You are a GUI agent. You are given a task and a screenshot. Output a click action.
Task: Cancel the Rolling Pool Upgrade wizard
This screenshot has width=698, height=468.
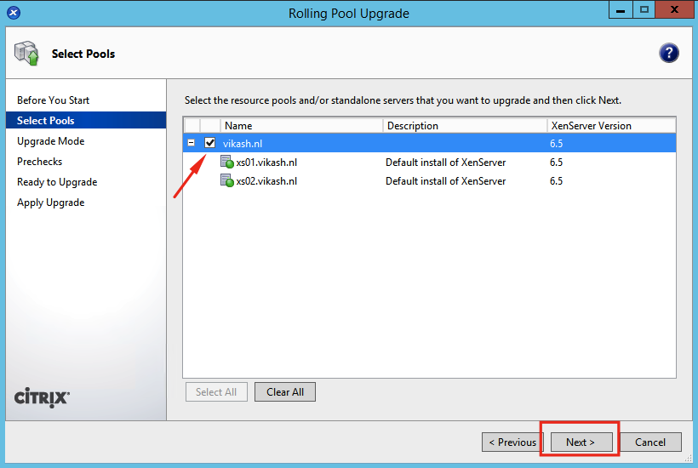650,442
